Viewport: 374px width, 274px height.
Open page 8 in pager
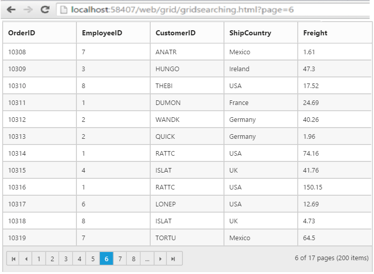point(134,259)
